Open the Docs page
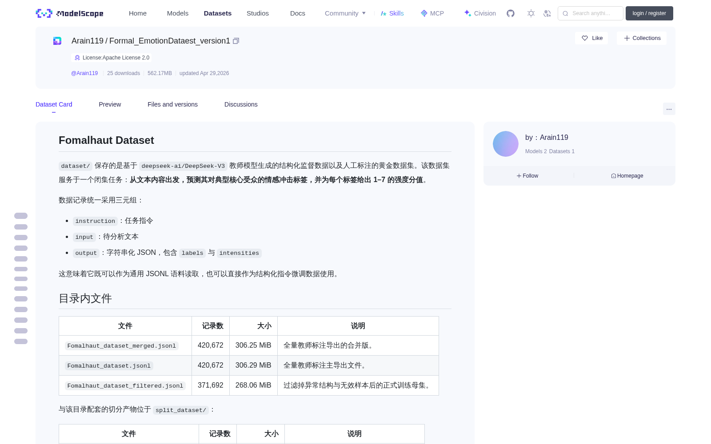The height and width of the screenshot is (444, 711). pos(298,13)
